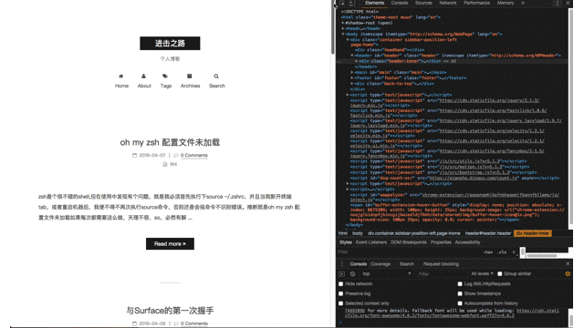Screen dimensions: 584x328
Task: Open the Network tab
Action: 448,3
